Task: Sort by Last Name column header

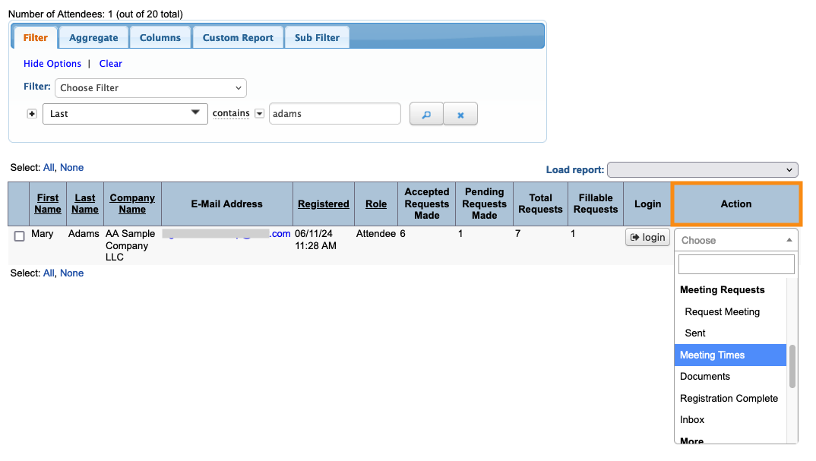Action: tap(85, 204)
